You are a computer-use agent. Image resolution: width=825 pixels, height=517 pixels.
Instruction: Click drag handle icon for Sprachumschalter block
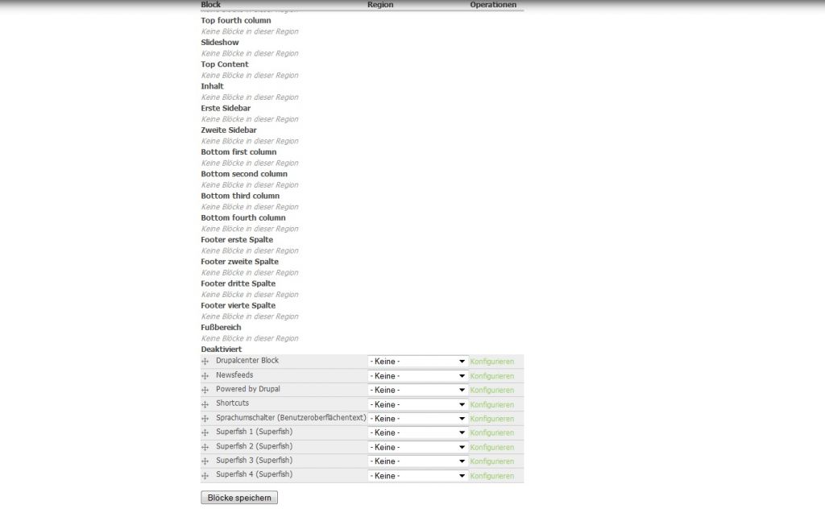point(205,419)
